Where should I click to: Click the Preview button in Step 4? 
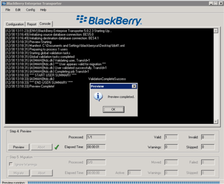[x=19, y=147]
